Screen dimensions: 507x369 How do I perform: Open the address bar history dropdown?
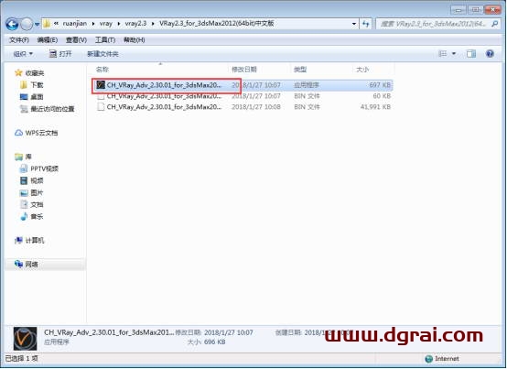click(x=354, y=24)
